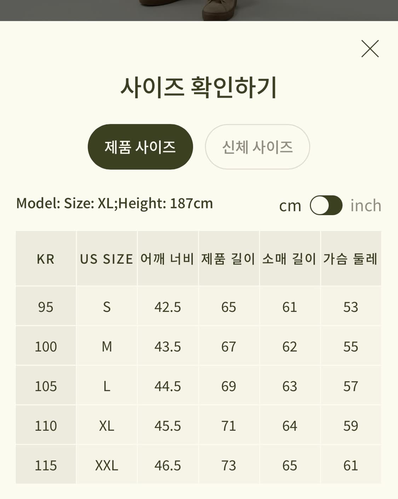The width and height of the screenshot is (398, 499).
Task: Click the inch unit label
Action: tap(366, 205)
